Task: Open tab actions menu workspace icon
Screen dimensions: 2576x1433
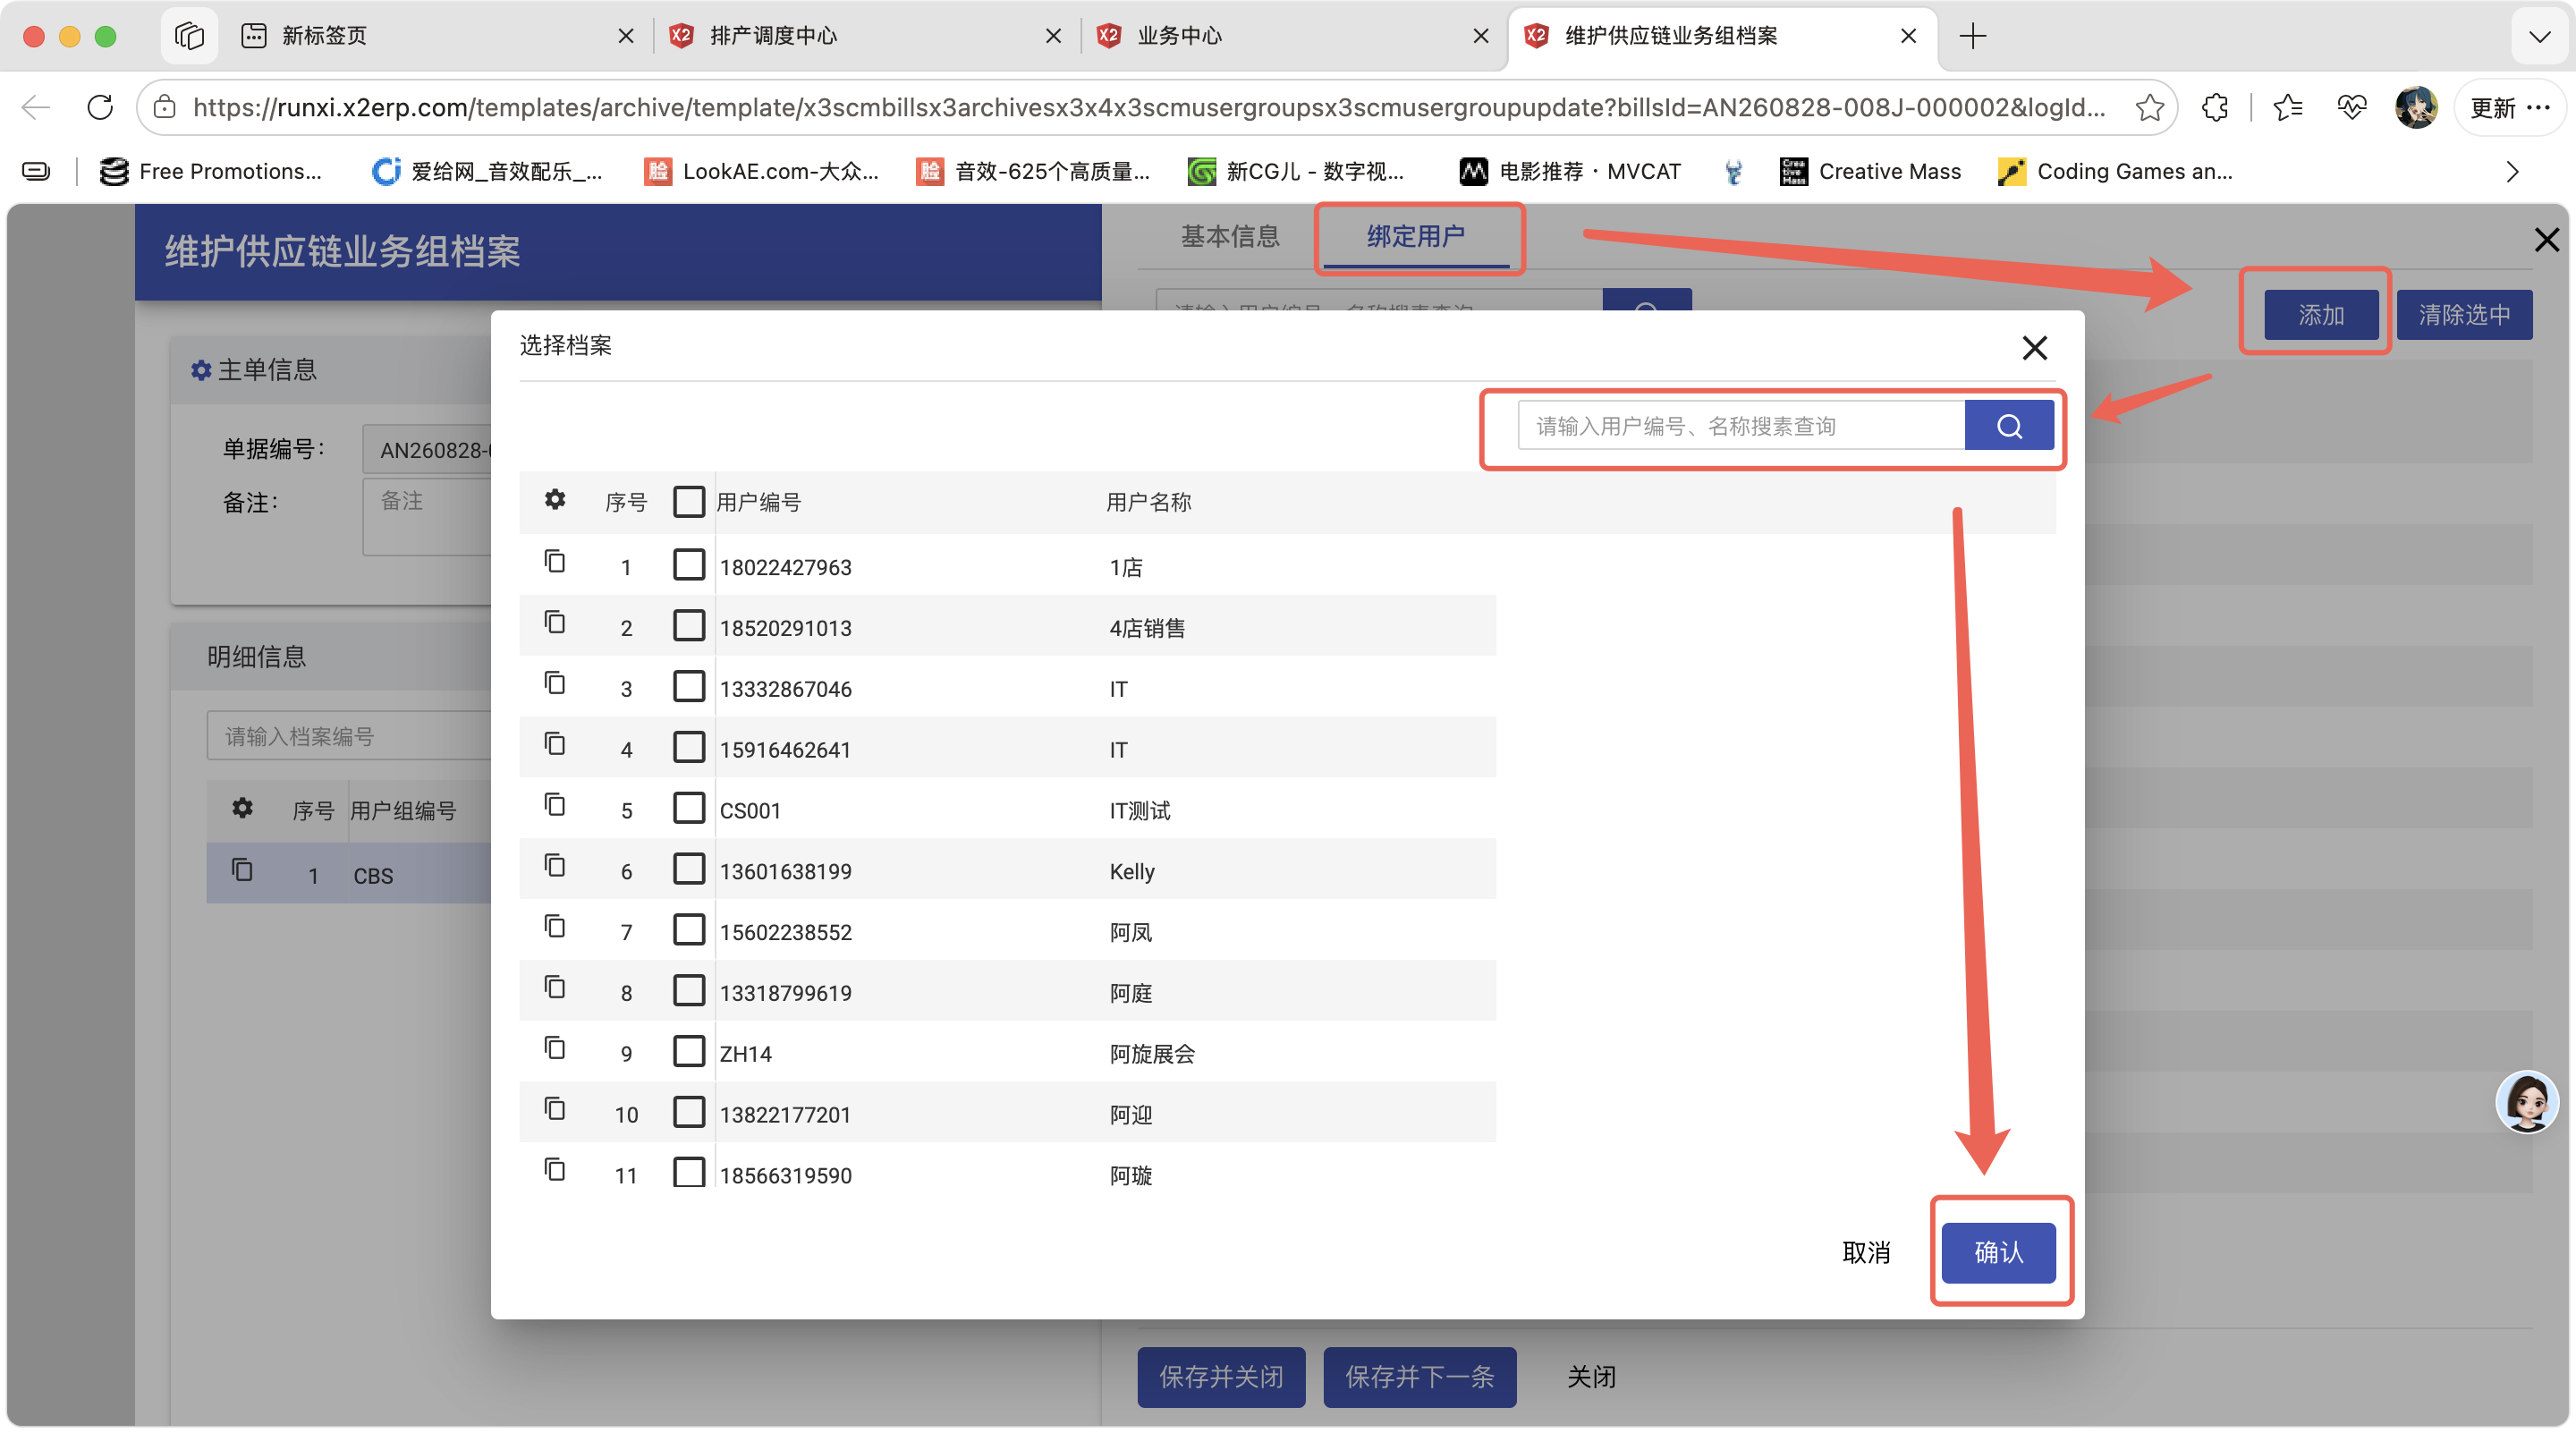Action: (188, 36)
